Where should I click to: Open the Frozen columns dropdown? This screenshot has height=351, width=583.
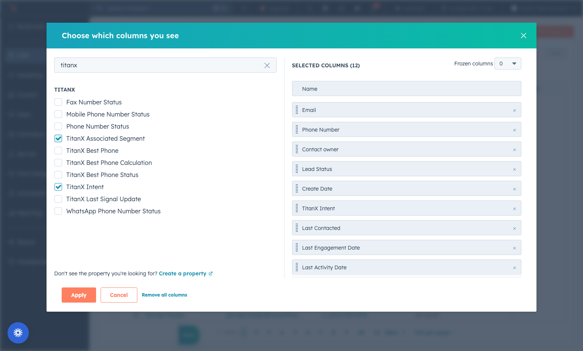[x=508, y=64]
